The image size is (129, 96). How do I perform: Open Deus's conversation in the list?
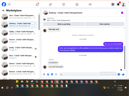pos(19,57)
